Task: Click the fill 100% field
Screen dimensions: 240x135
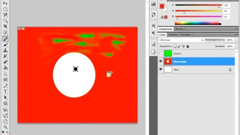Action: coord(229,46)
